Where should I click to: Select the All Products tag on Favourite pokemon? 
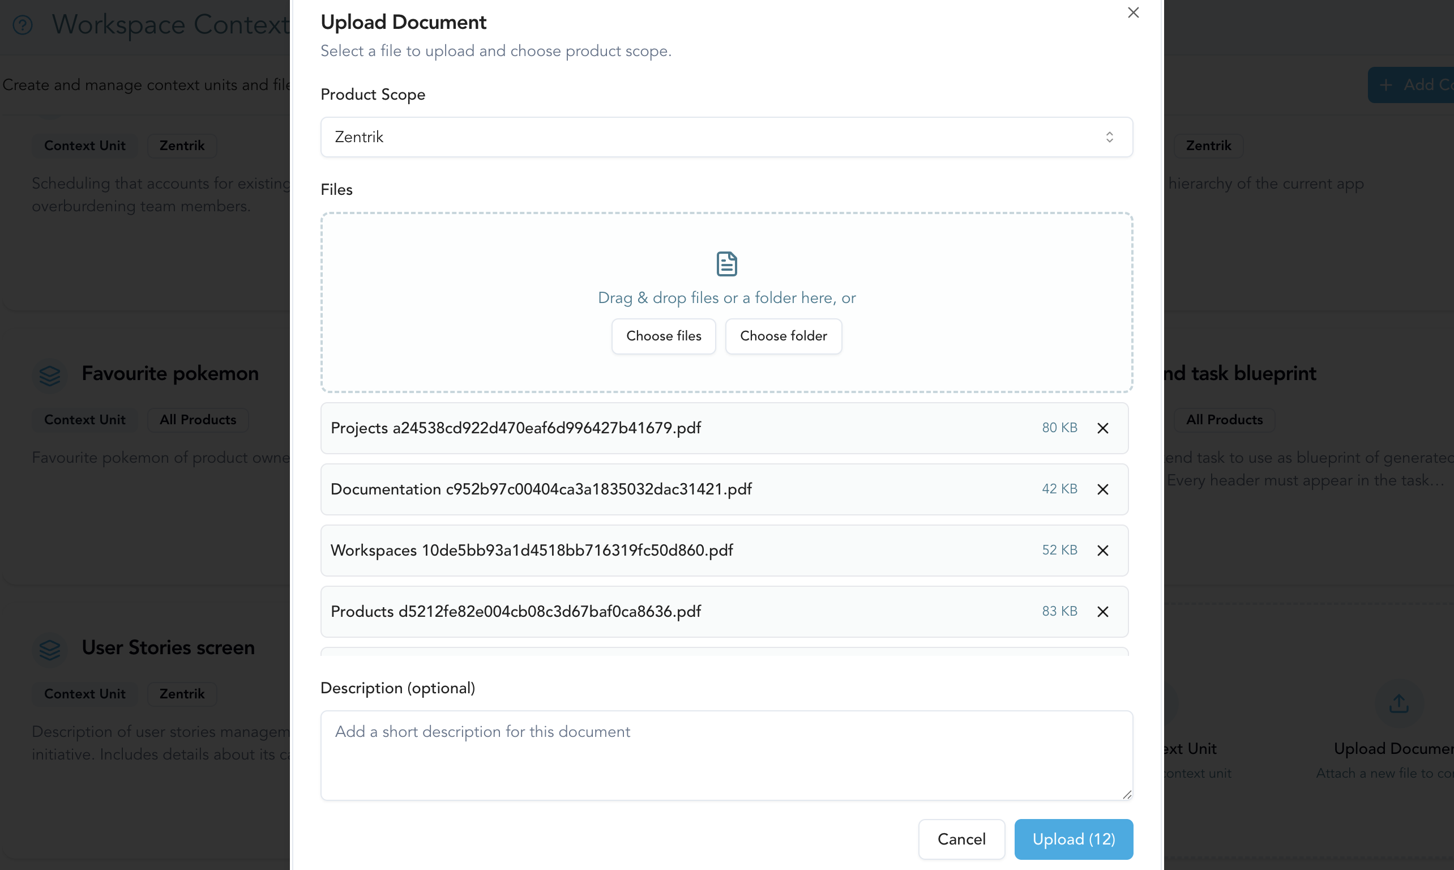(198, 420)
